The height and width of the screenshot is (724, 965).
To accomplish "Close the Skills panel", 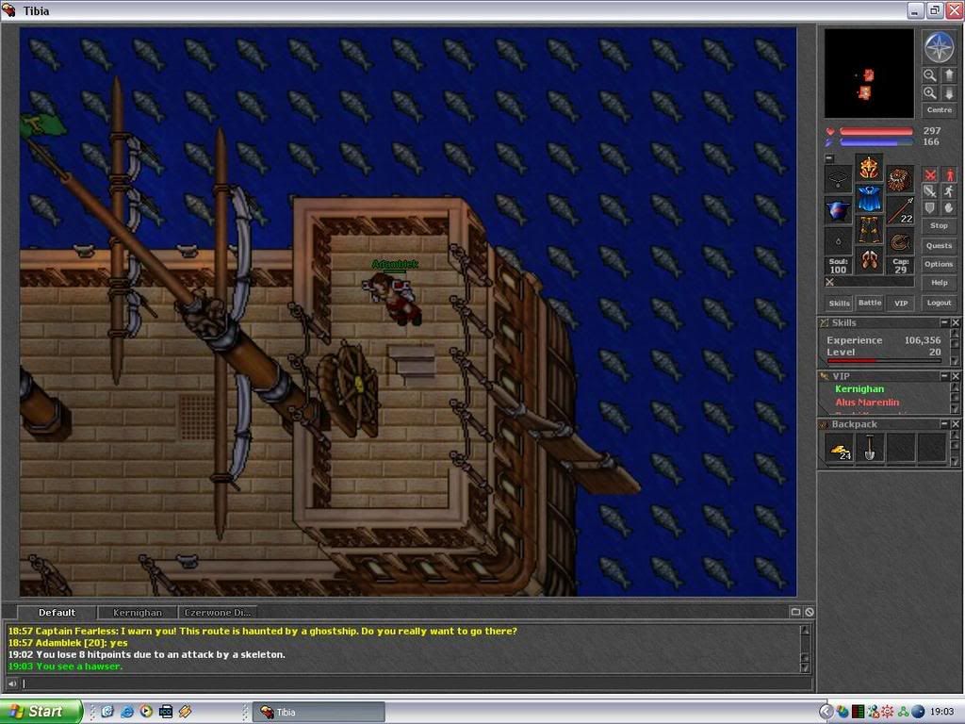I will (x=956, y=322).
